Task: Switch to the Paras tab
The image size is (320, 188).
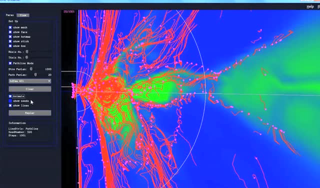Action: coord(10,15)
